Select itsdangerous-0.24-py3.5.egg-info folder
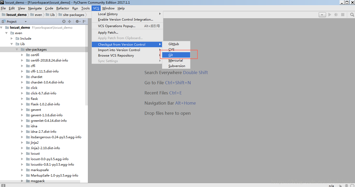Image resolution: width=355 pixels, height=187 pixels. click(x=56, y=137)
